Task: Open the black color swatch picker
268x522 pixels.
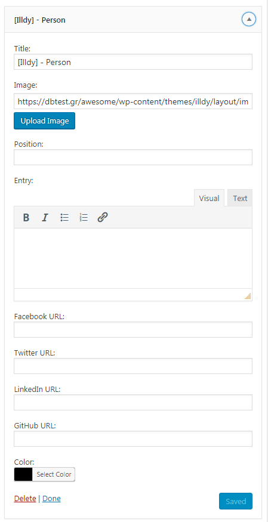Action: point(23,474)
